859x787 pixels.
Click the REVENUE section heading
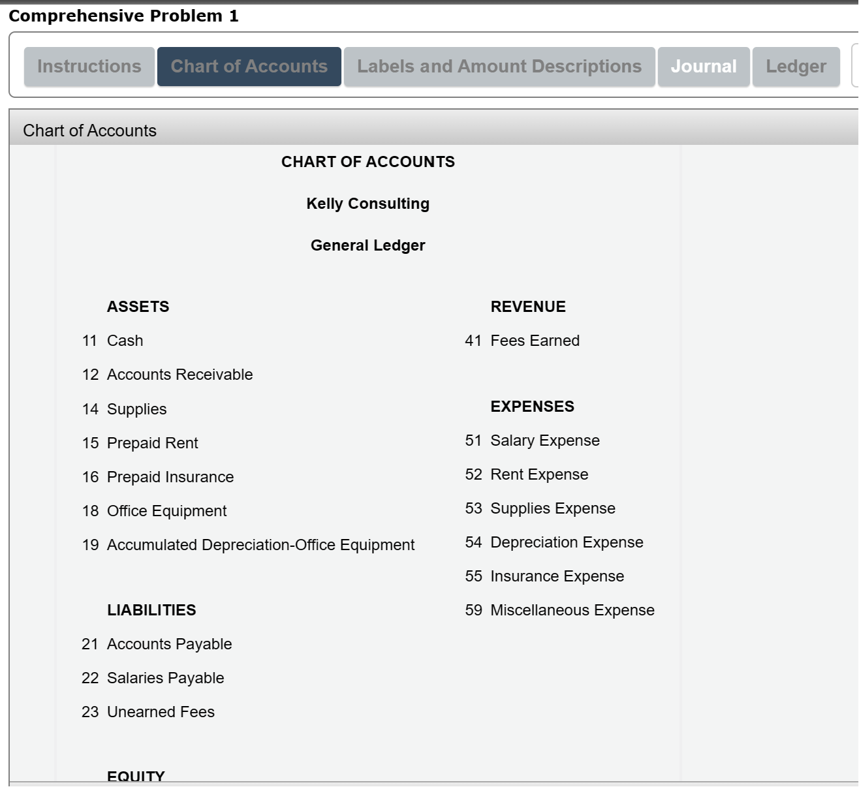528,307
